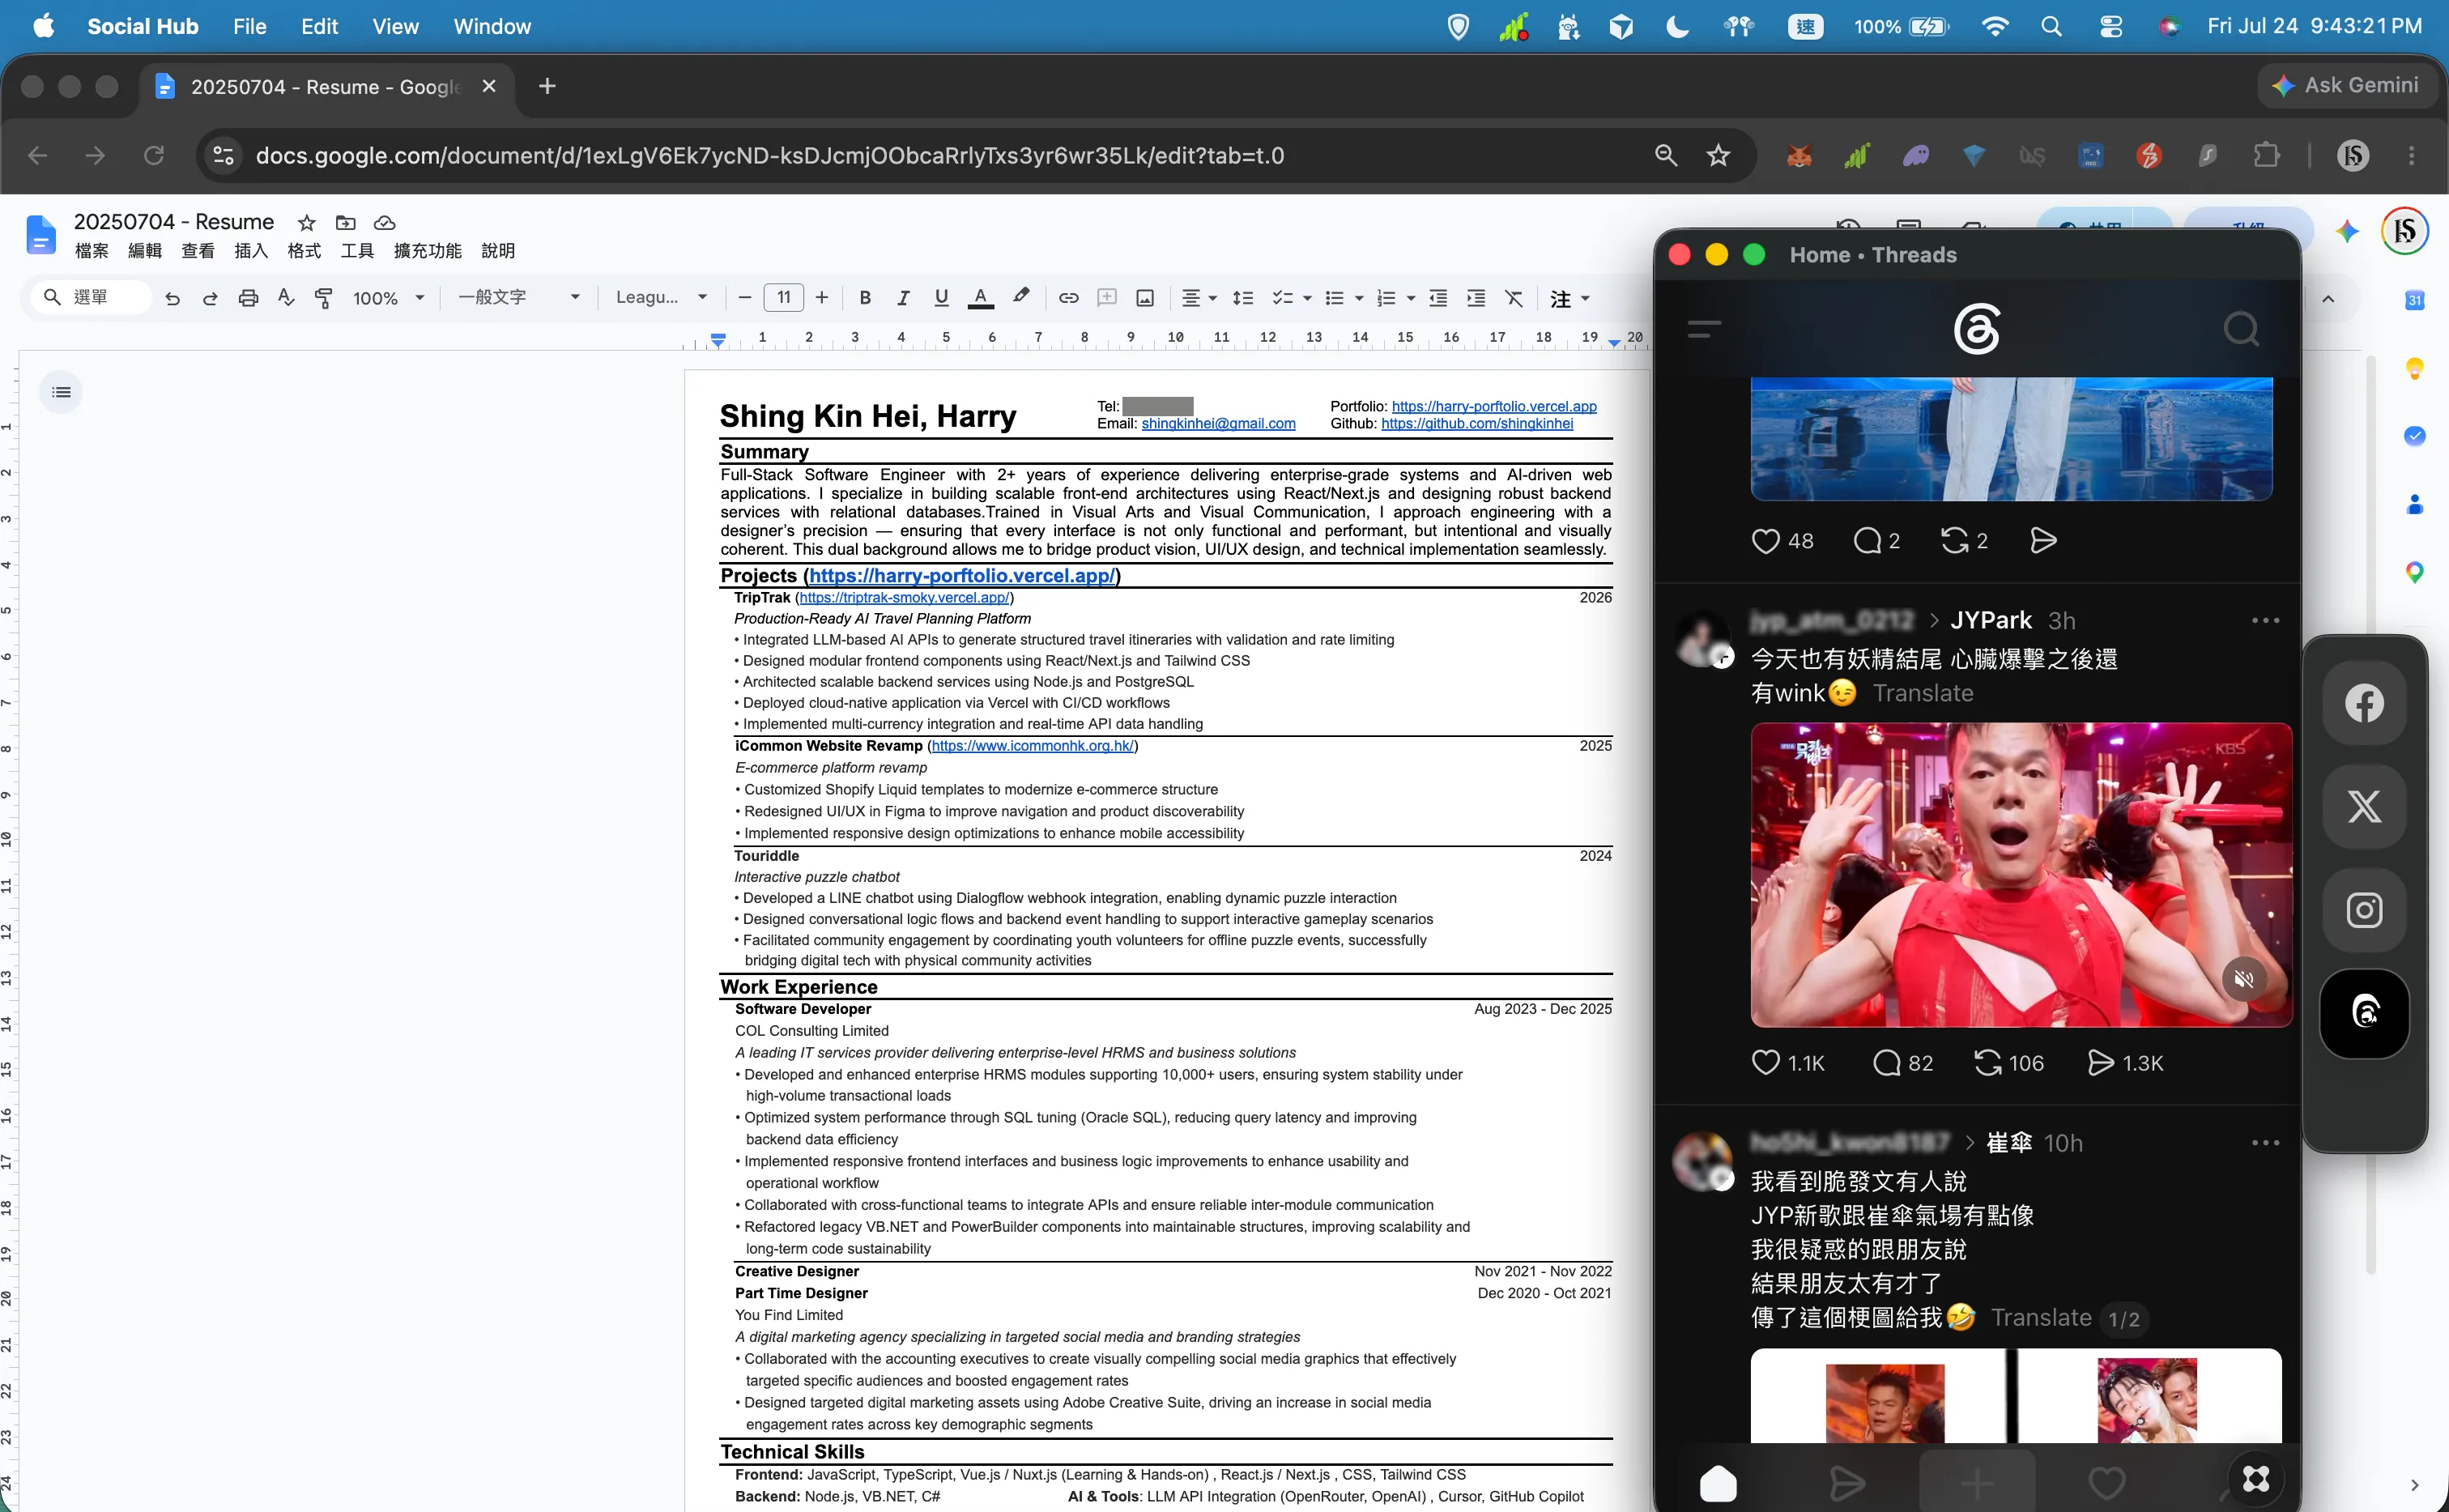Translate the 崔傘 thread post

click(2040, 1317)
